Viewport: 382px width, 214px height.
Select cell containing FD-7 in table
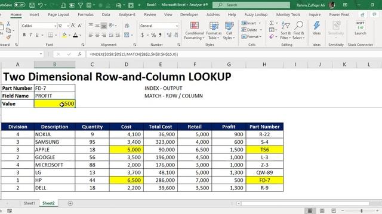(x=264, y=180)
